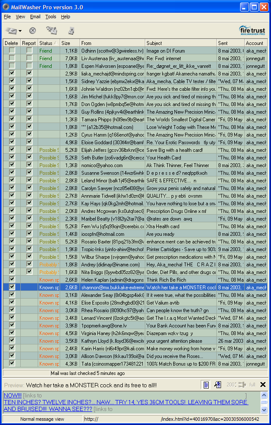Close the preview pane with the X
Viewport: 271px width, 425px height.
click(263, 384)
